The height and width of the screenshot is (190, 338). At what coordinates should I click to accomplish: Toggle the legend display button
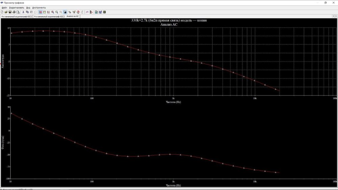click(45, 12)
